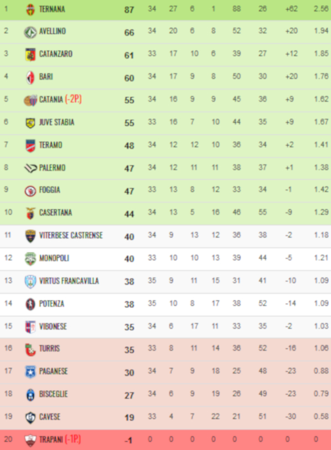Open the Teramo team link
The width and height of the screenshot is (331, 450).
(x=51, y=145)
